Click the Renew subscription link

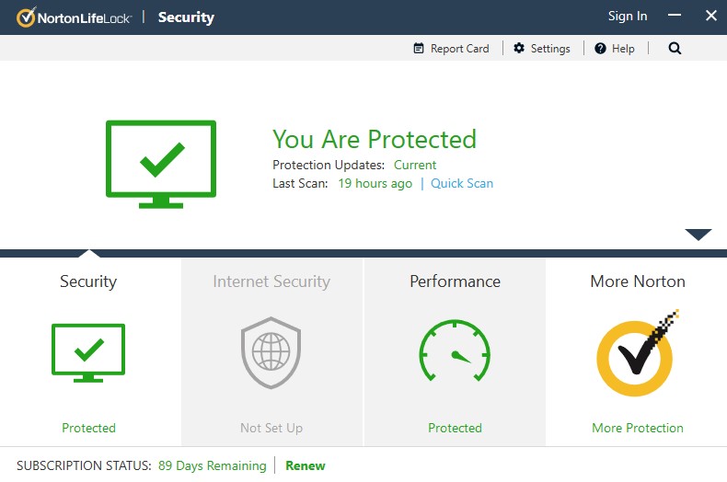pos(306,465)
